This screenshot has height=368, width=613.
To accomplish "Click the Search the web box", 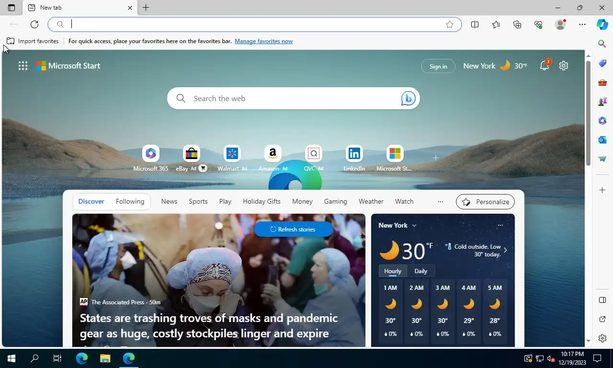I will click(293, 98).
